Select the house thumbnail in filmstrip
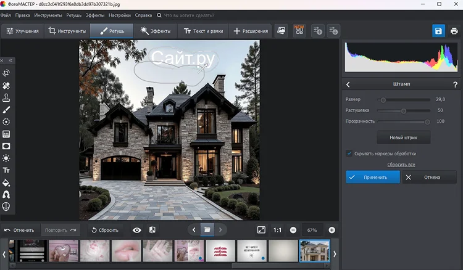The height and width of the screenshot is (270, 463). pos(314,251)
